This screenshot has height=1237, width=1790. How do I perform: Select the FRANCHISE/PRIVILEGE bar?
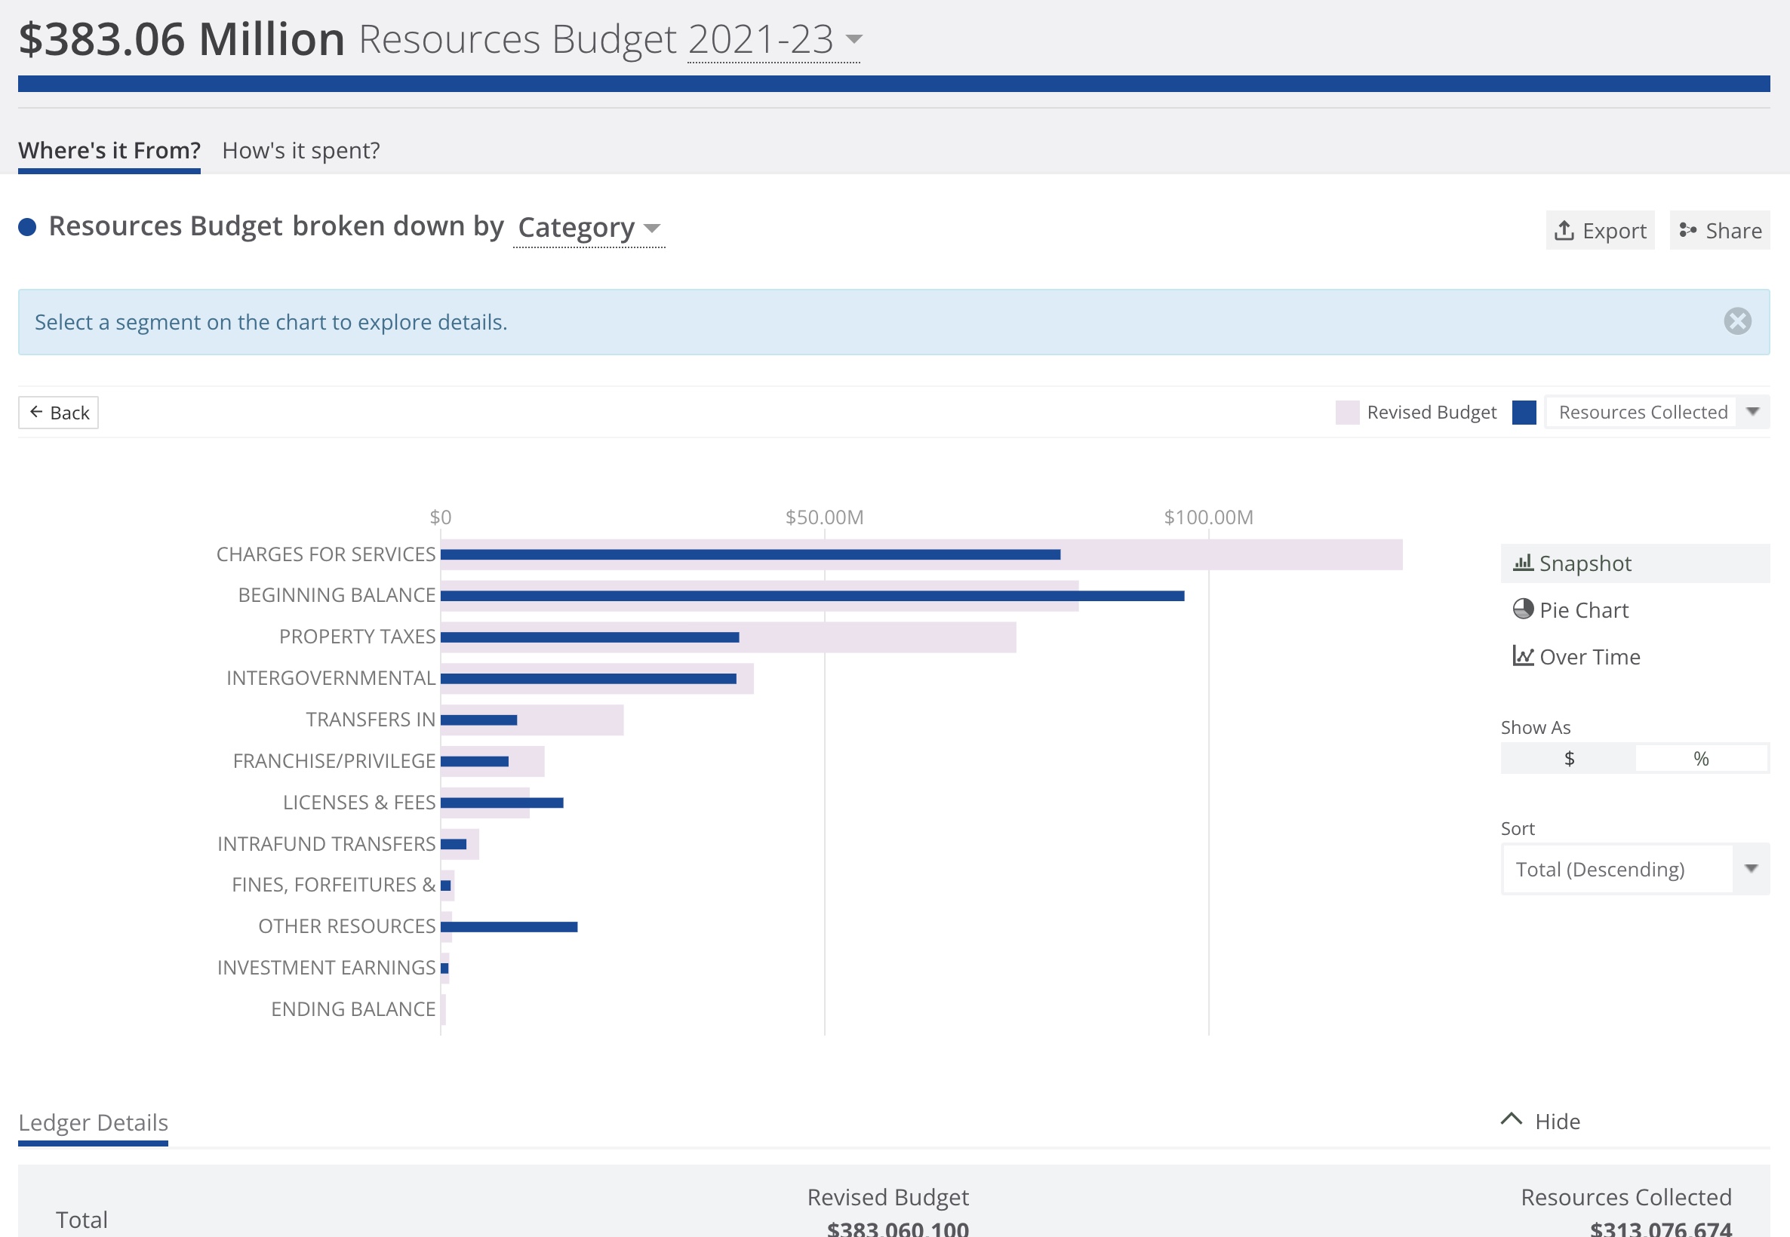[x=492, y=761]
